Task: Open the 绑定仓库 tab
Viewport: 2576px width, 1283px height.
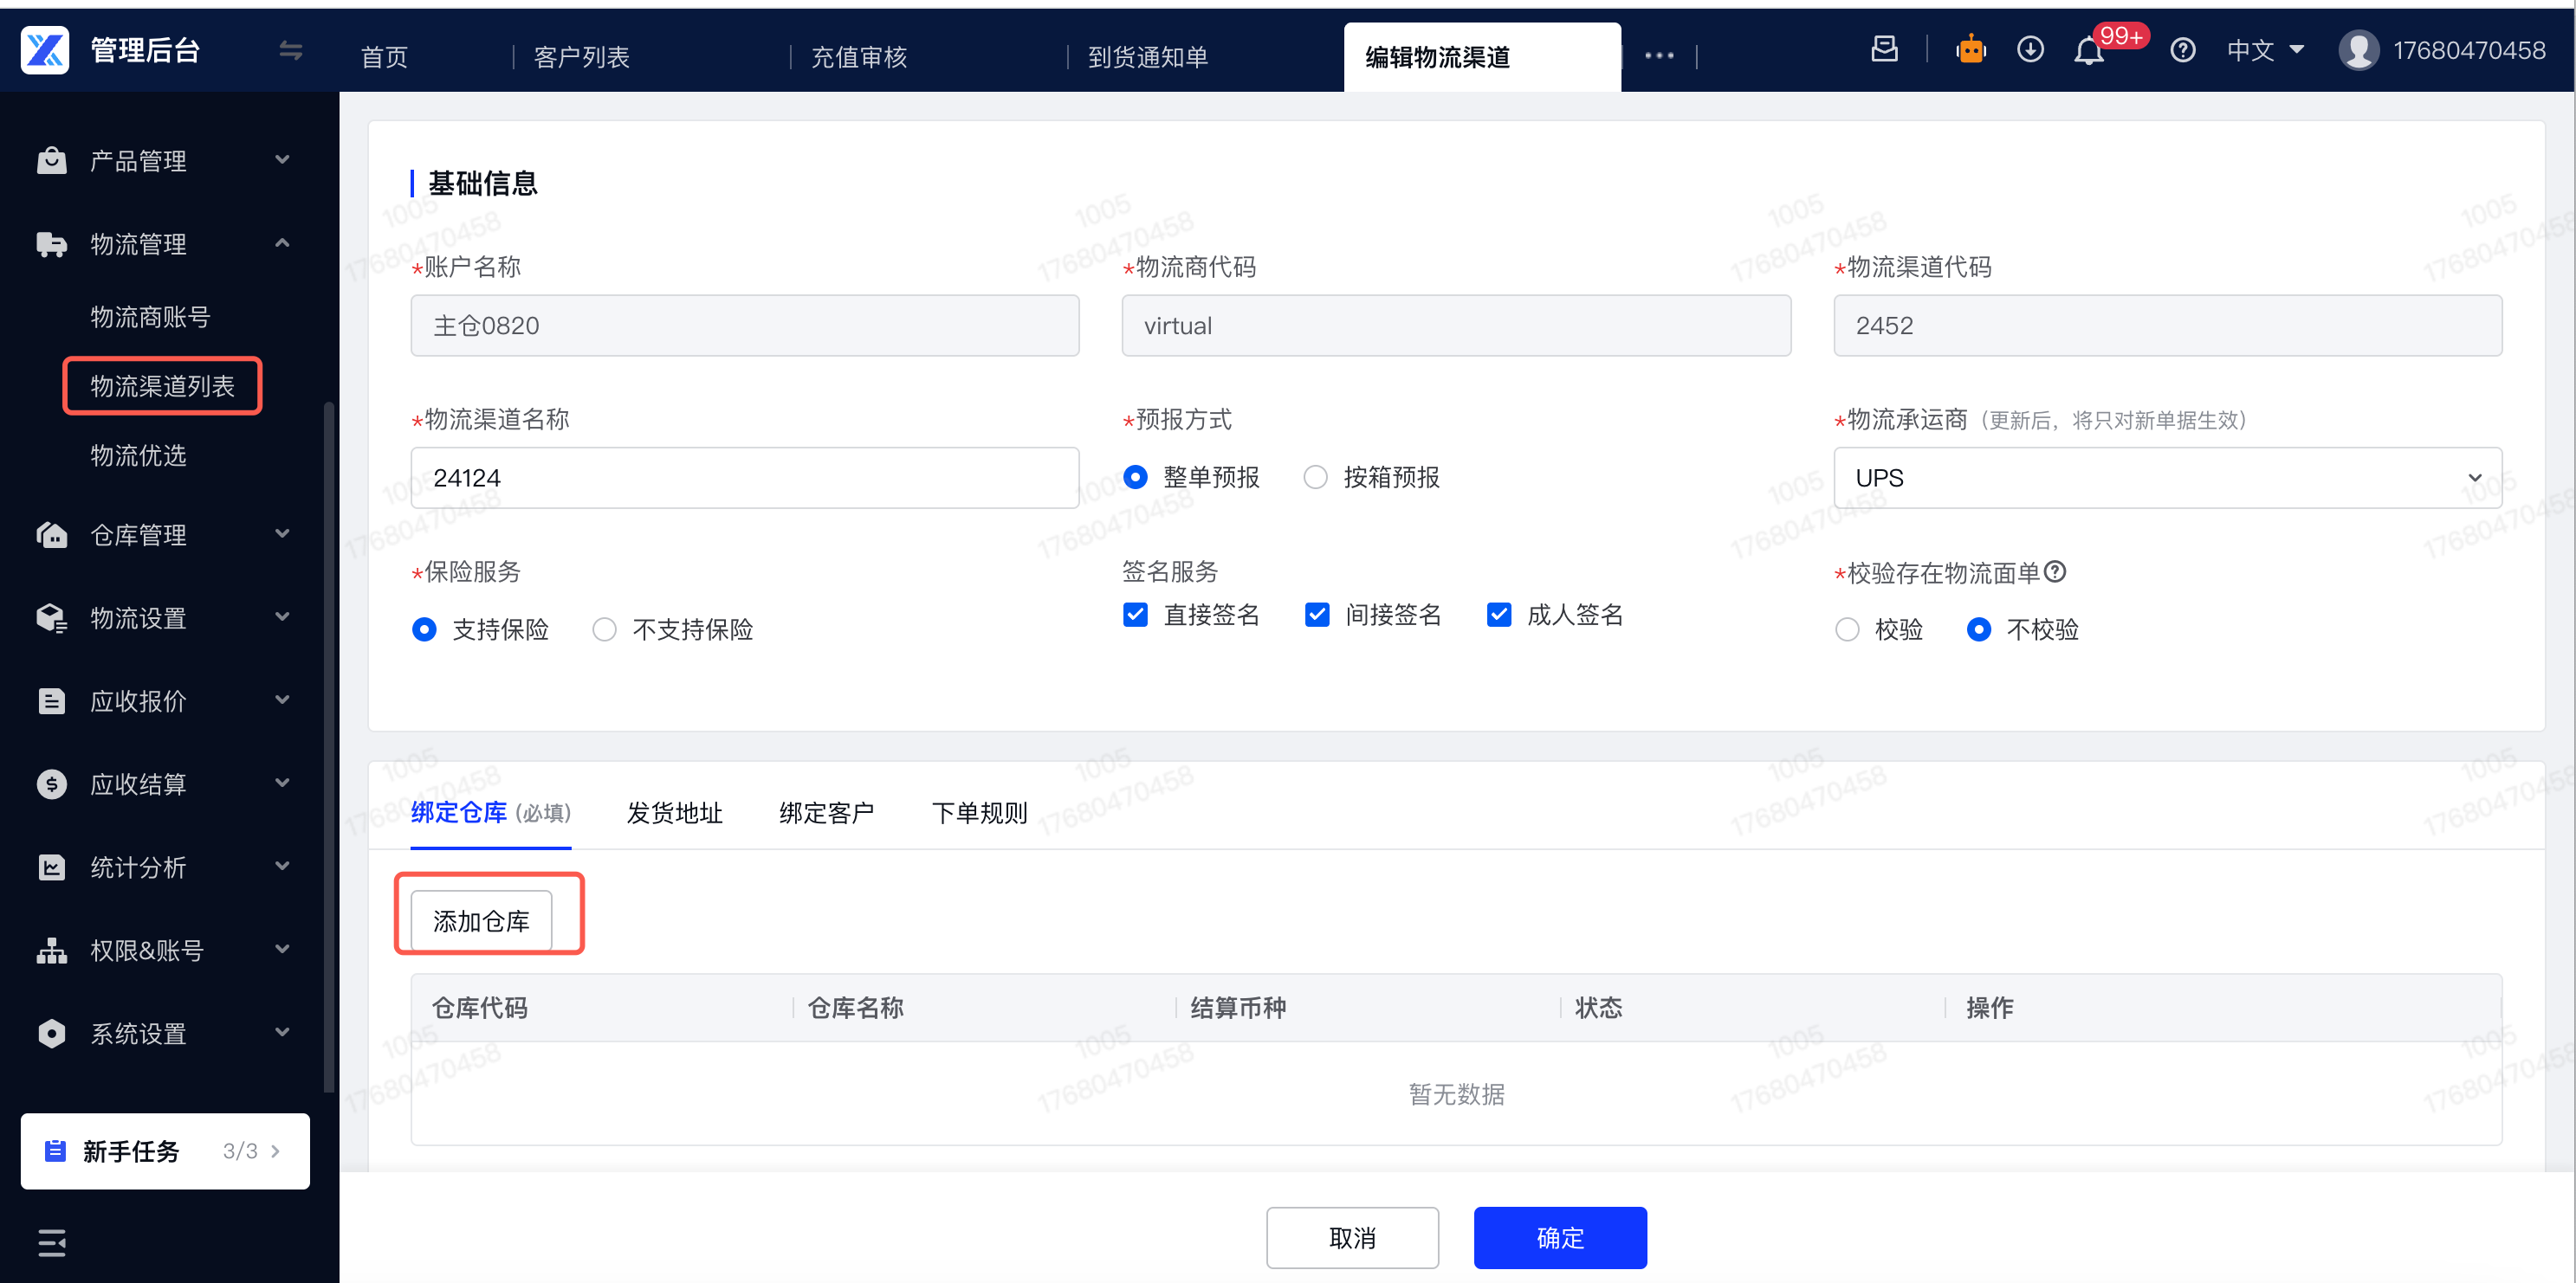Action: (x=491, y=814)
